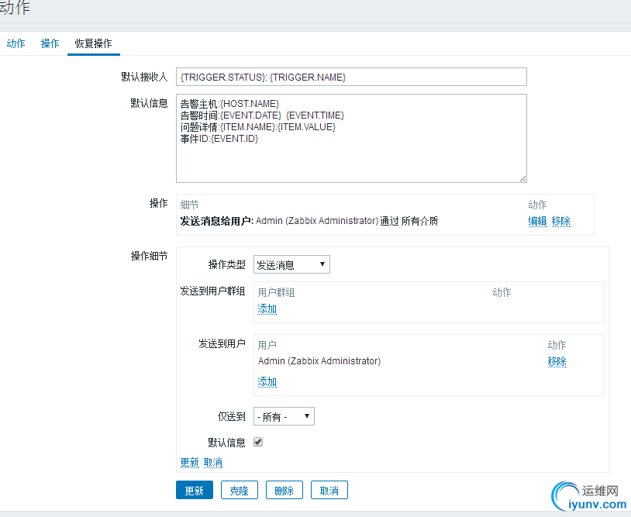Open the 操作 tab

coord(50,43)
